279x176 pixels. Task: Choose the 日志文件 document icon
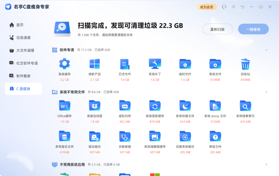coord(125,64)
